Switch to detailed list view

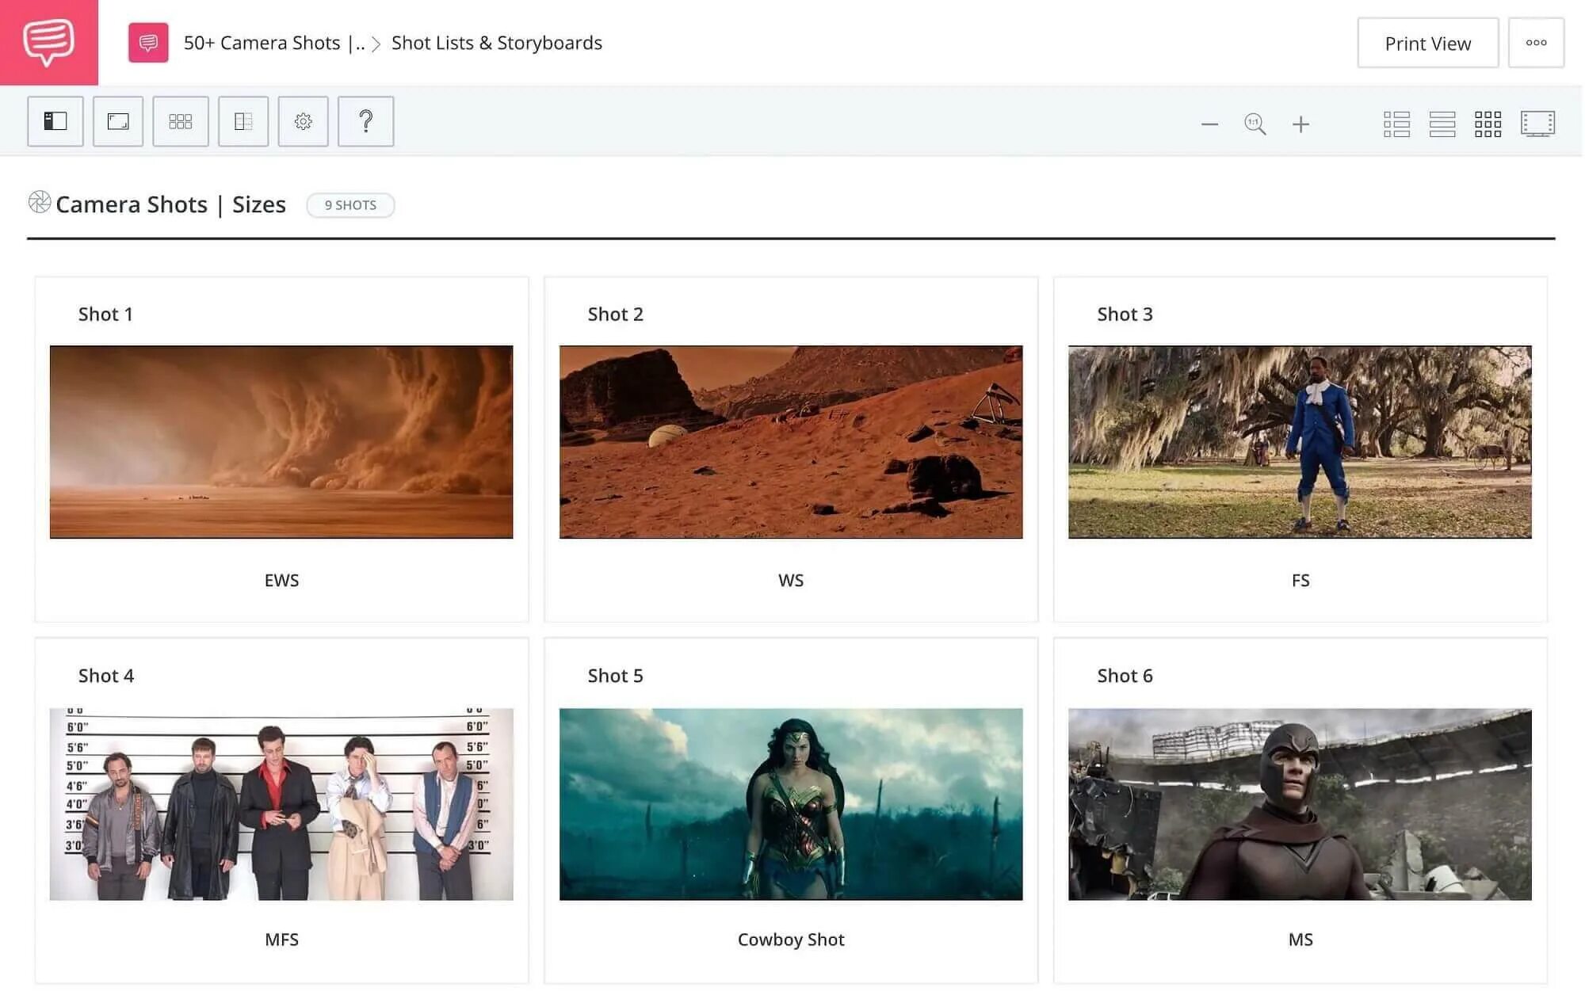pyautogui.click(x=1396, y=124)
